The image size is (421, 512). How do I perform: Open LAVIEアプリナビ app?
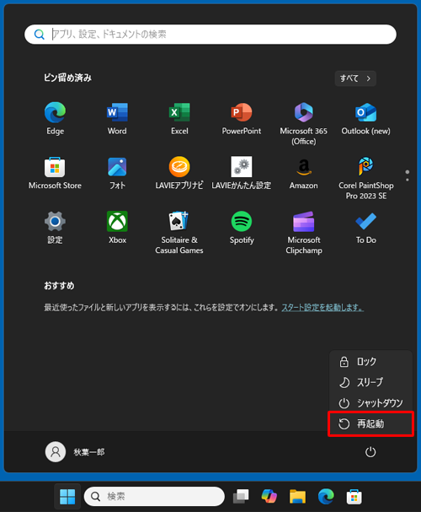179,173
